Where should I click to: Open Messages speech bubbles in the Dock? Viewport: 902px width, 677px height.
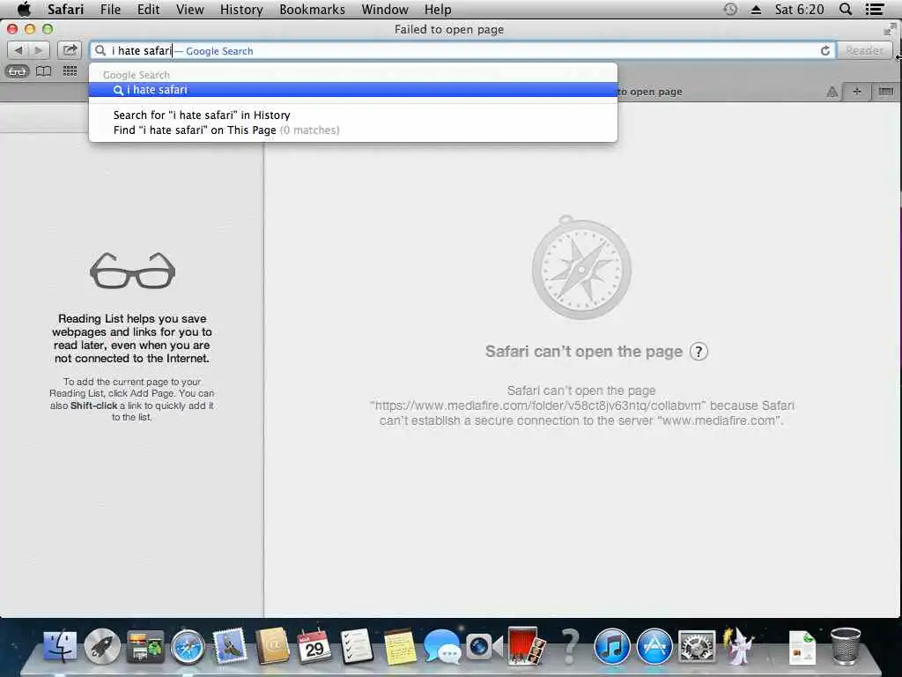point(442,646)
